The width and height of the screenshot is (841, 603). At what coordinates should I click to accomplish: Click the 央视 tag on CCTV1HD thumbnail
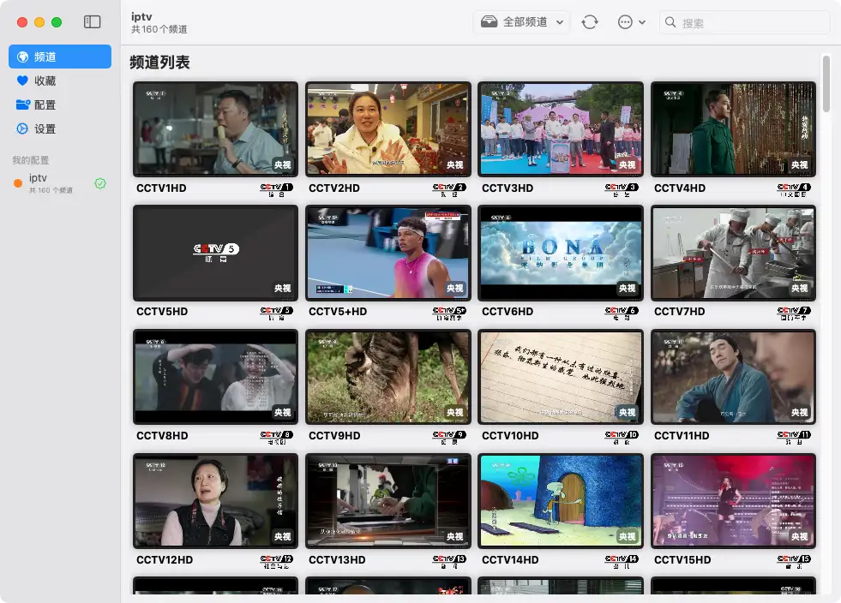point(283,165)
